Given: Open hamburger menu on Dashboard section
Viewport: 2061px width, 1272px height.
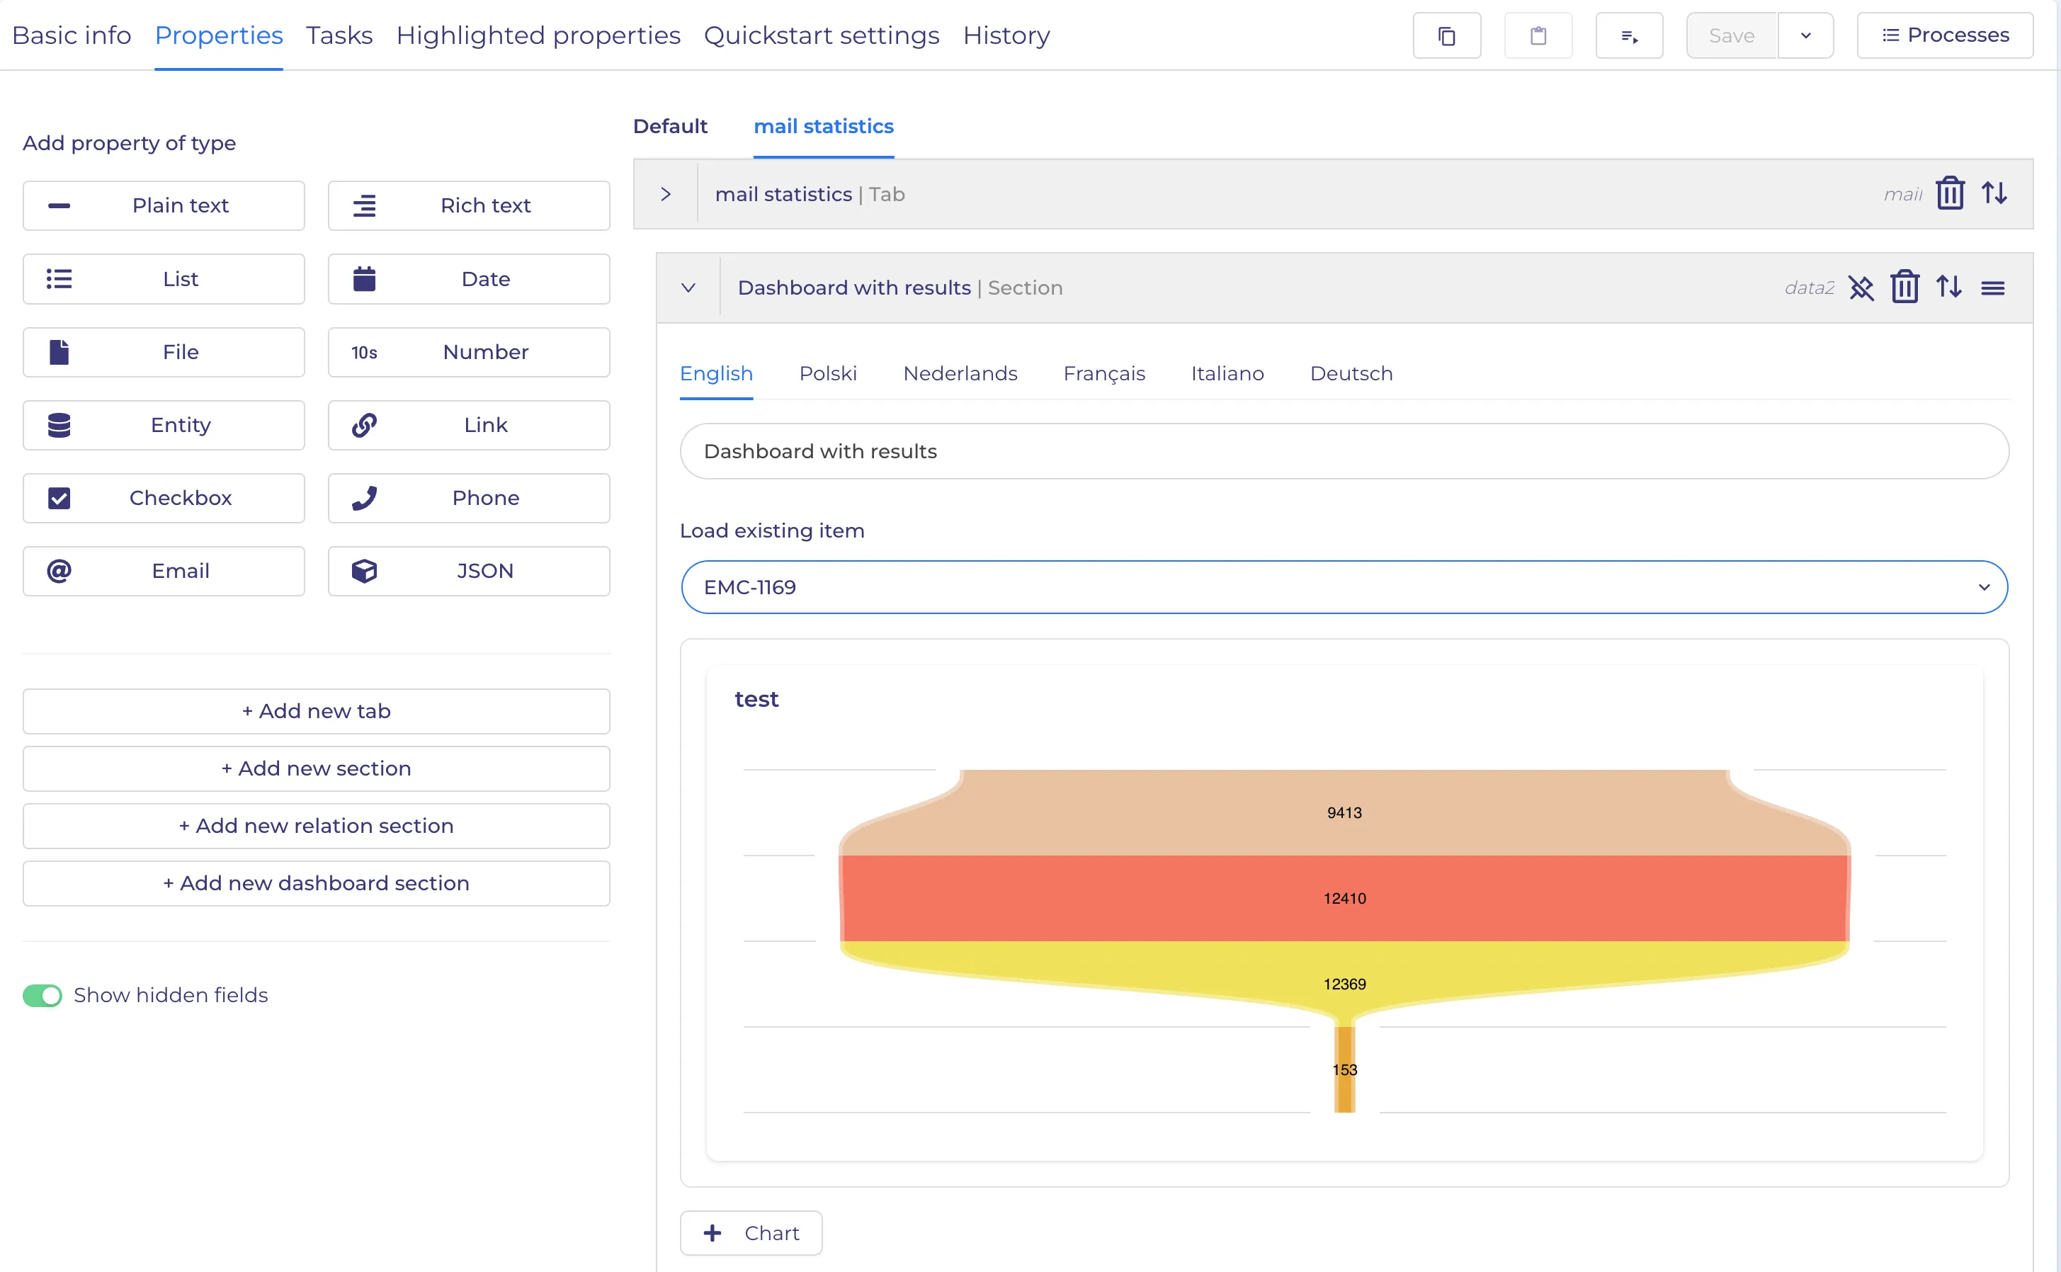Looking at the screenshot, I should point(1993,288).
